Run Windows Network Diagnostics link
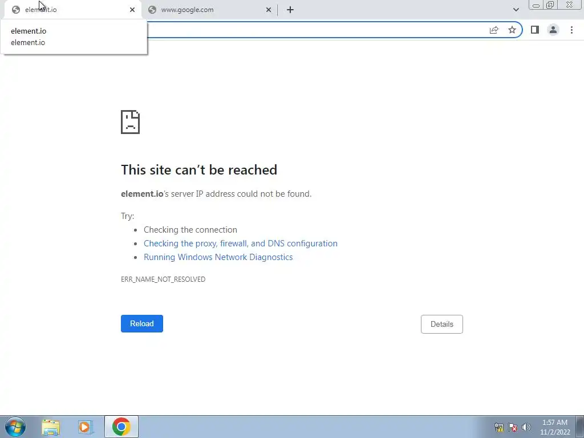 [218, 257]
